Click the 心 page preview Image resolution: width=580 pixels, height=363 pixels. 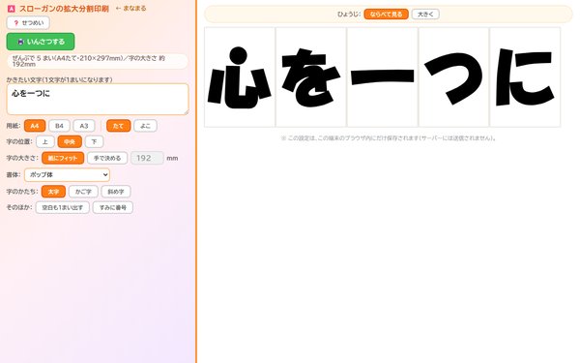(x=240, y=77)
